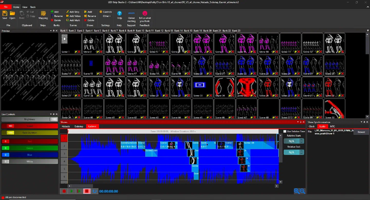Image resolution: width=370 pixels, height=200 pixels.
Task: Delete the show in Shows group
Action: (89, 20)
